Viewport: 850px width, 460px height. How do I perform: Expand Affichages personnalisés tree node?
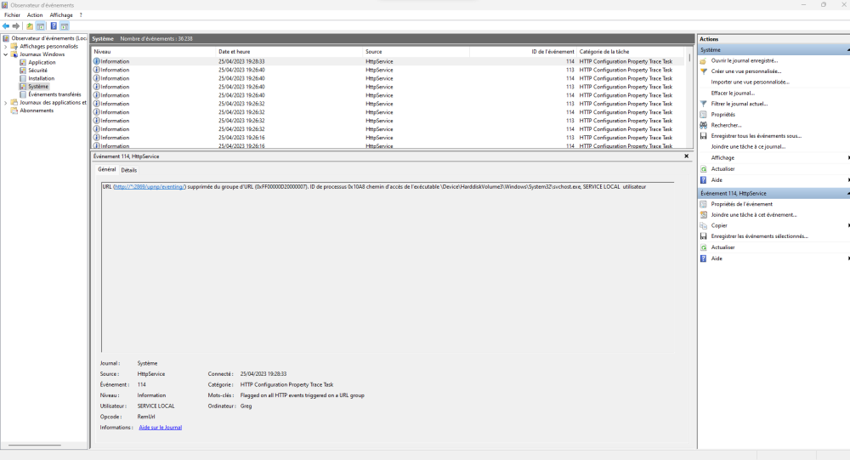point(6,47)
